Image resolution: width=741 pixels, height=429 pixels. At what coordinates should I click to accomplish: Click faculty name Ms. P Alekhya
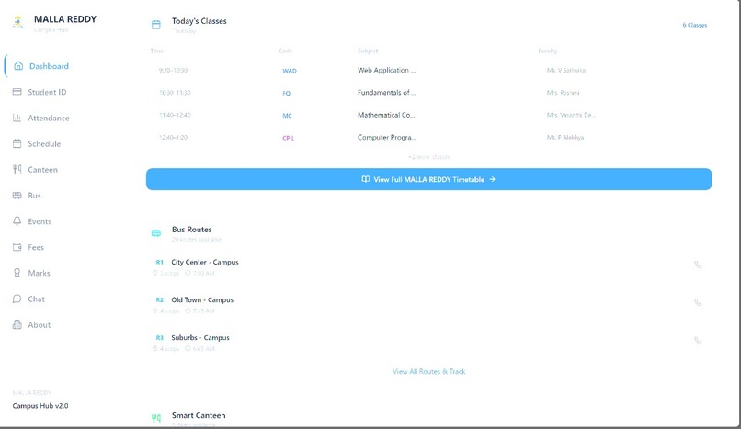coord(565,138)
